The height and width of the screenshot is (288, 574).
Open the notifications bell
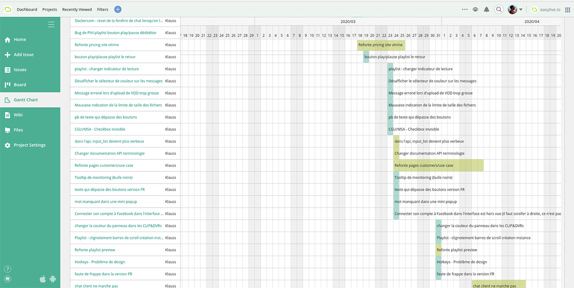click(486, 9)
